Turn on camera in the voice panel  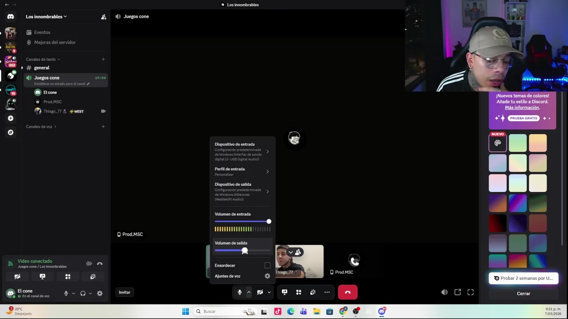(x=17, y=276)
